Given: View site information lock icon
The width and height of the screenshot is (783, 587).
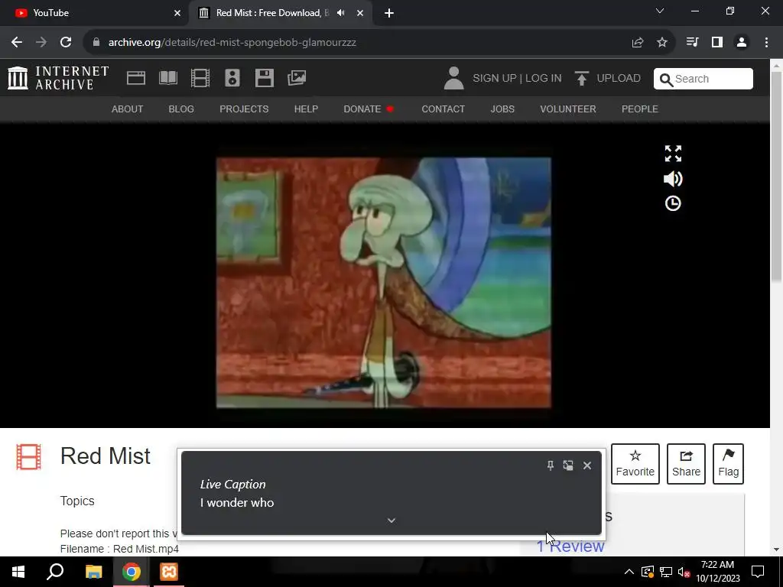Looking at the screenshot, I should pyautogui.click(x=96, y=43).
